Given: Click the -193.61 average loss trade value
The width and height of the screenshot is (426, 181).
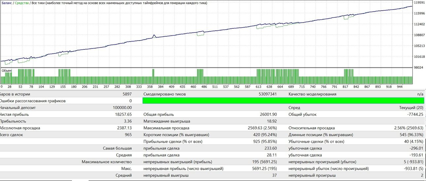Looking at the screenshot, I should (x=417, y=155).
